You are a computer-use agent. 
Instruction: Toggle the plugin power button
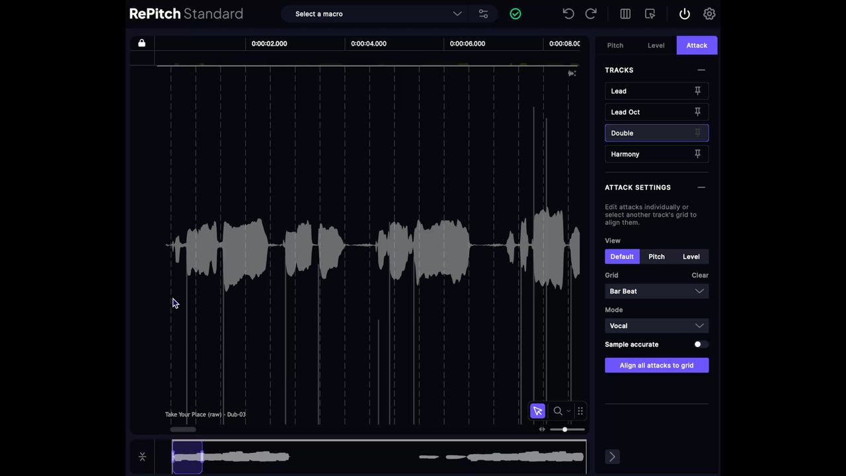pos(685,14)
